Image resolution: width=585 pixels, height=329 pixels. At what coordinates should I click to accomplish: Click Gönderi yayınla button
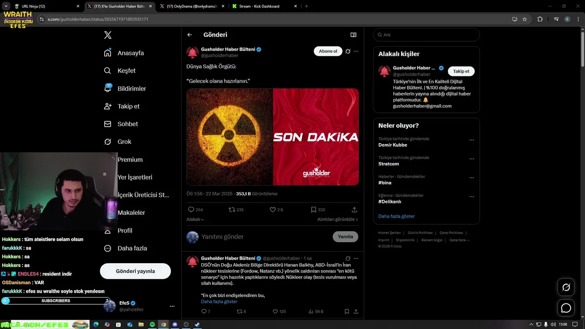[135, 271]
